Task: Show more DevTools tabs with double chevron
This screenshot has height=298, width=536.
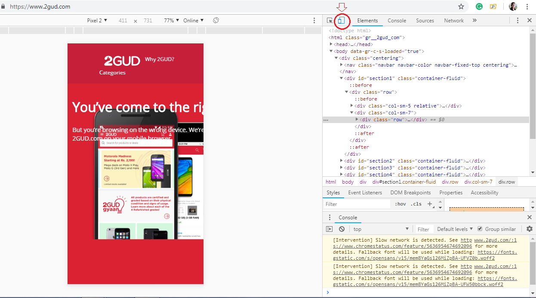Action: point(474,20)
